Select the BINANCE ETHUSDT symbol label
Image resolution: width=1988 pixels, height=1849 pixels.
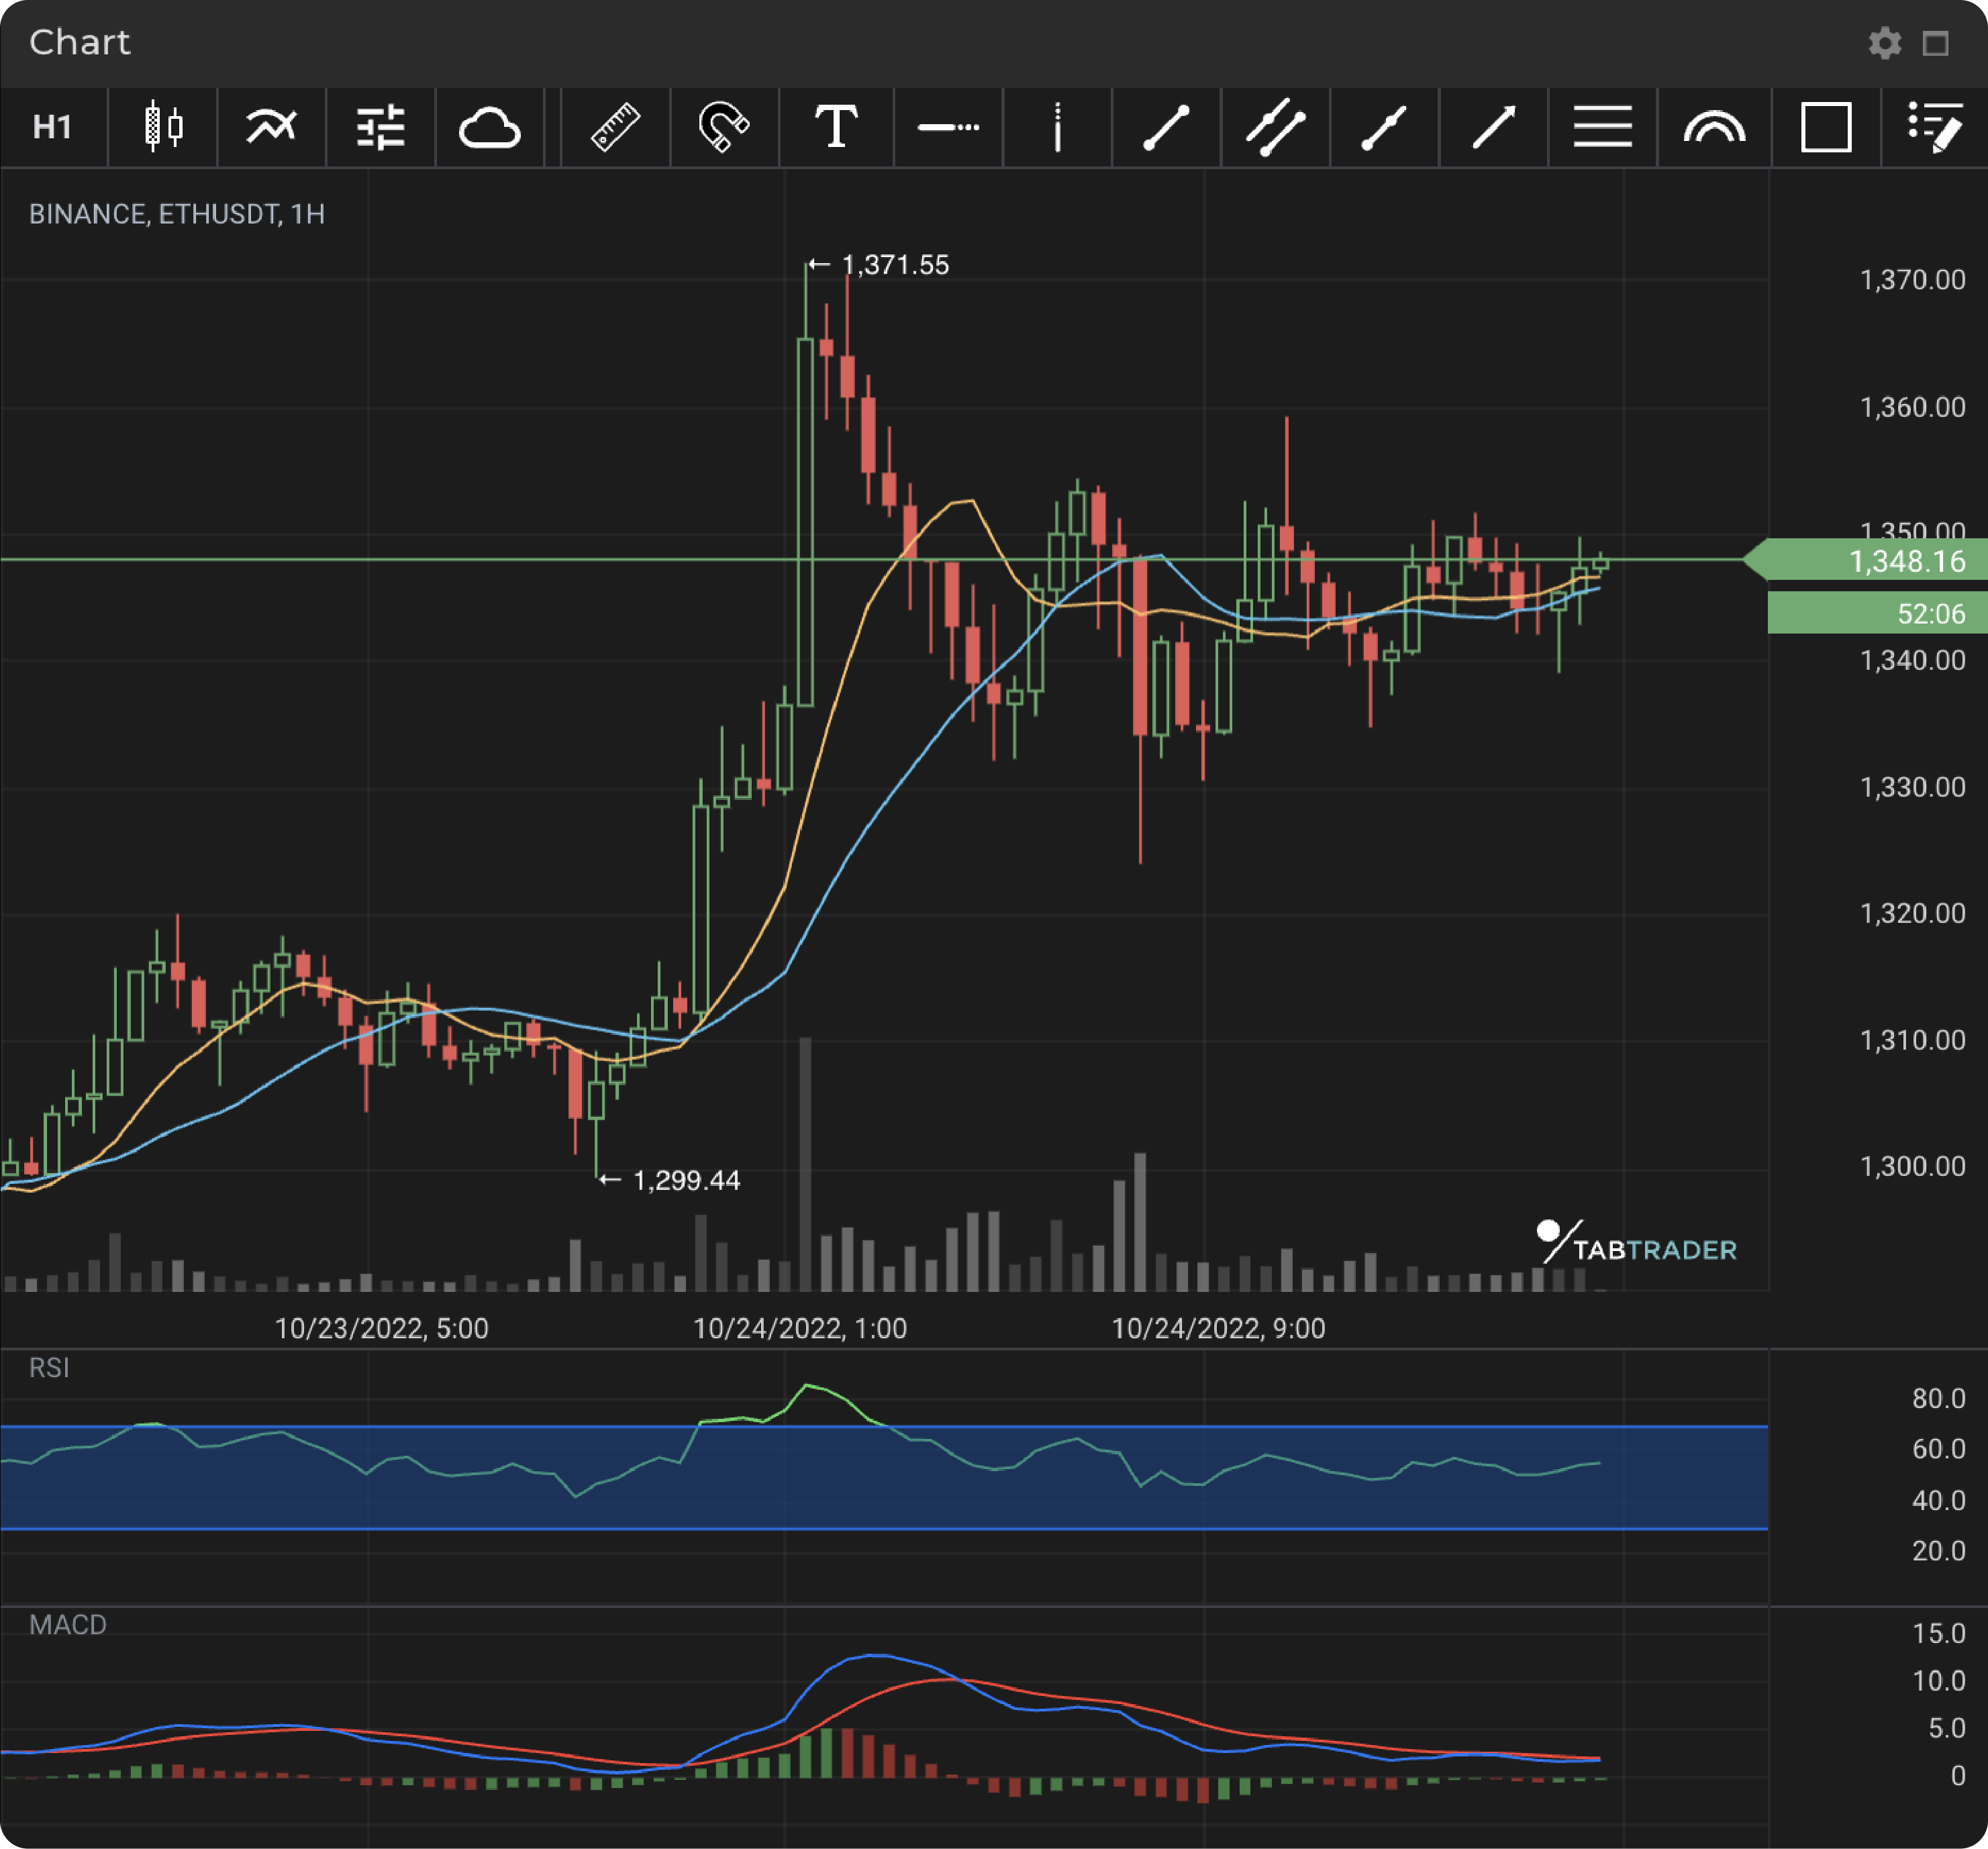click(x=176, y=214)
